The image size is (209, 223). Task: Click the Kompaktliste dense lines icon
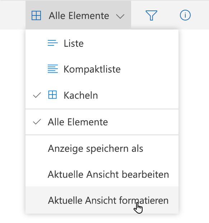[x=53, y=69]
